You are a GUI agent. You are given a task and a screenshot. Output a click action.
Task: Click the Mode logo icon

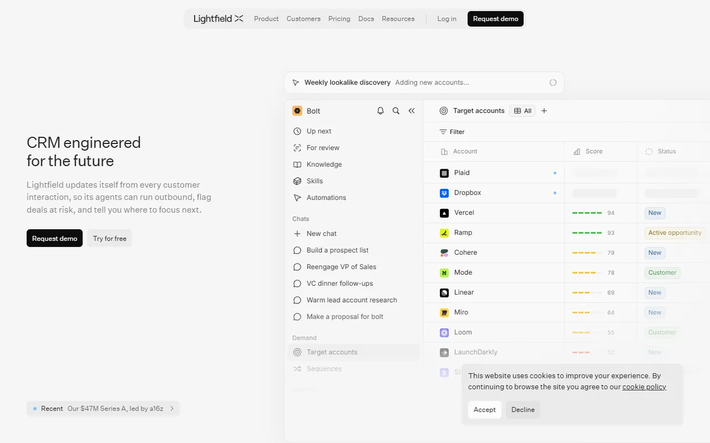coord(444,272)
